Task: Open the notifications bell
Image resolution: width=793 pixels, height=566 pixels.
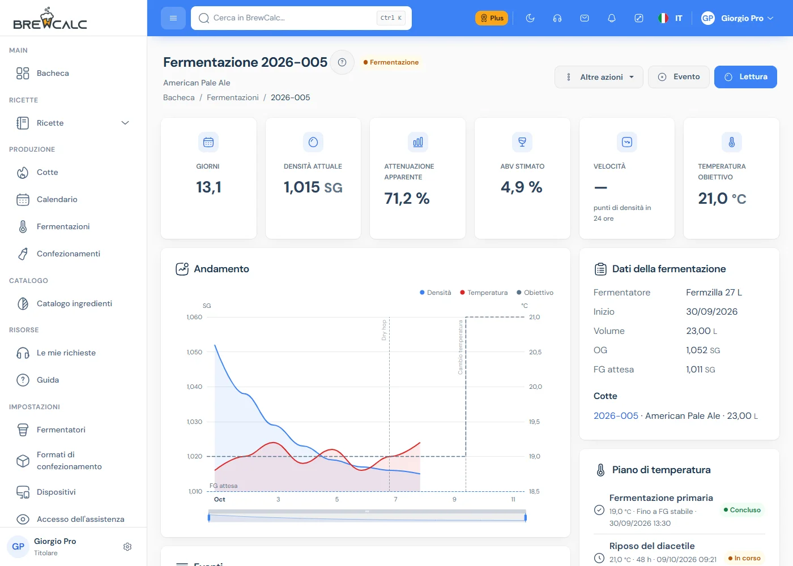Action: pyautogui.click(x=612, y=18)
